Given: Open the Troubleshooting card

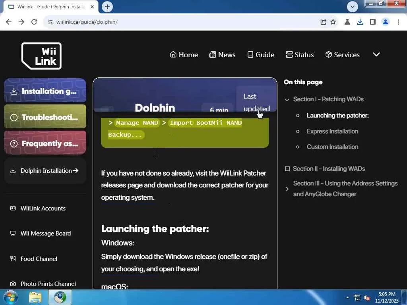Looking at the screenshot, I should click(x=45, y=117).
